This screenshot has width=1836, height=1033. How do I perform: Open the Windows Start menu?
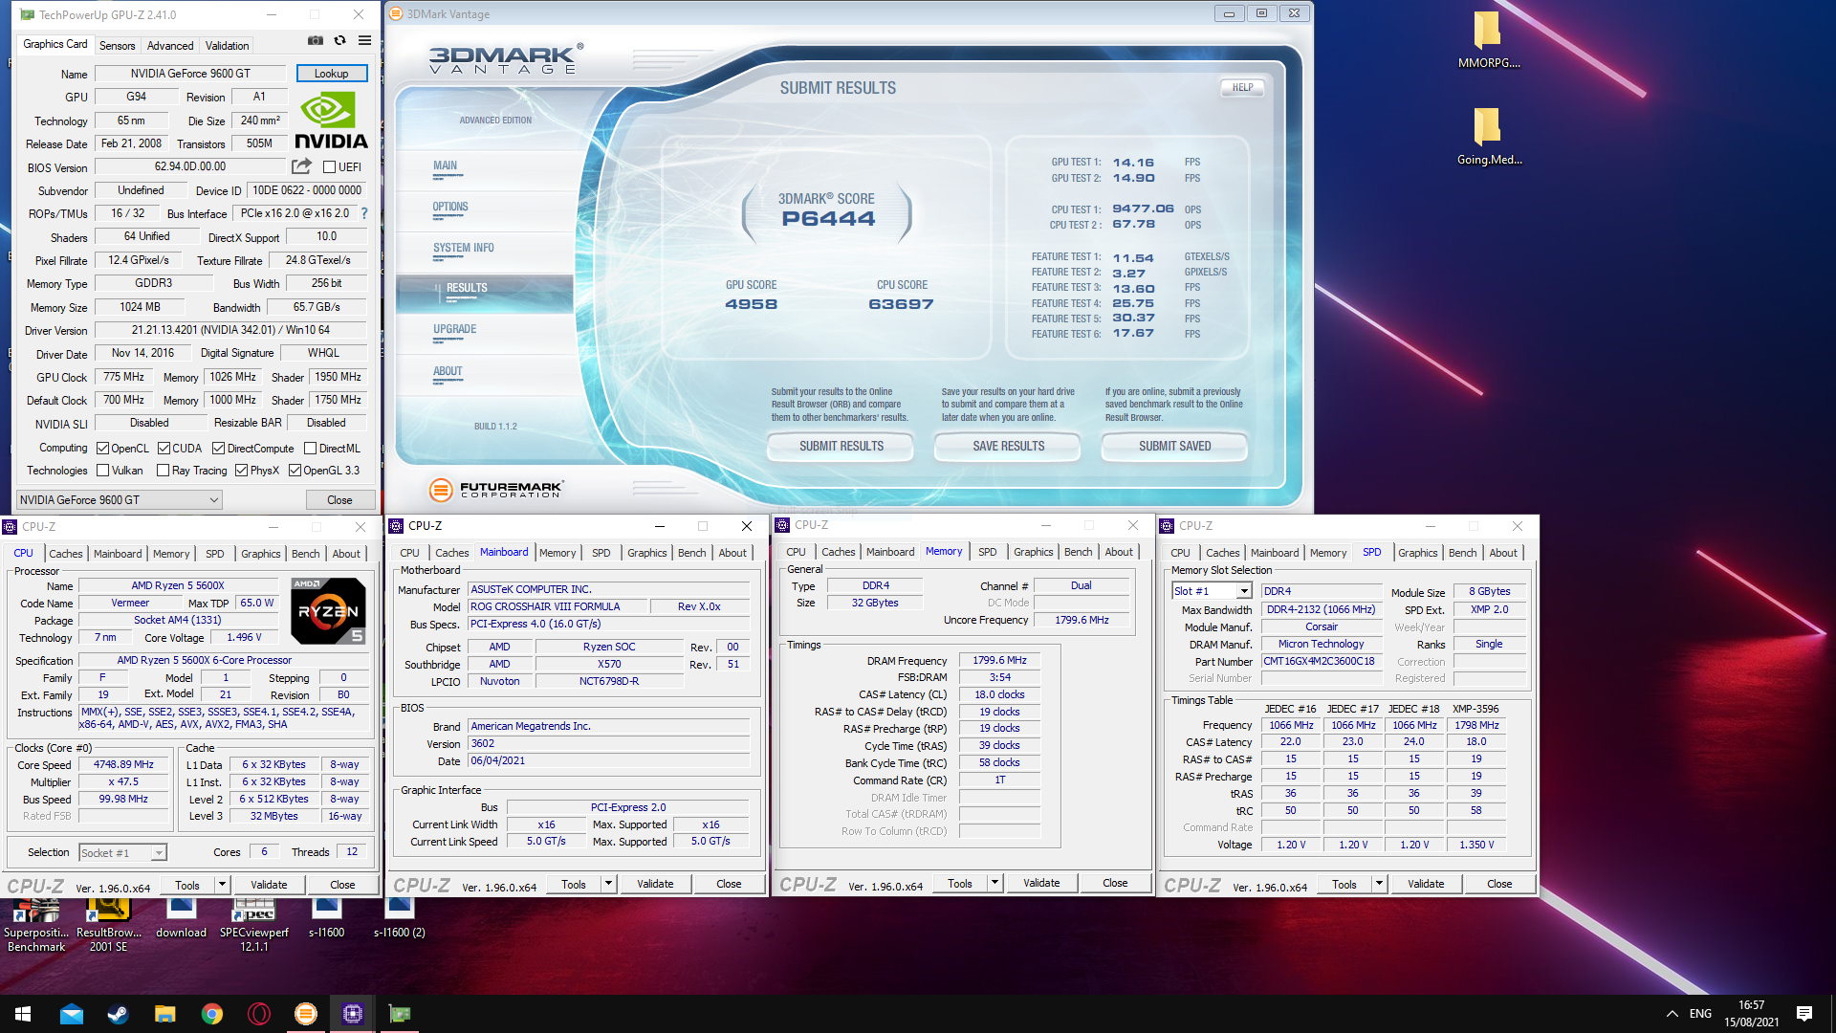click(x=23, y=1014)
